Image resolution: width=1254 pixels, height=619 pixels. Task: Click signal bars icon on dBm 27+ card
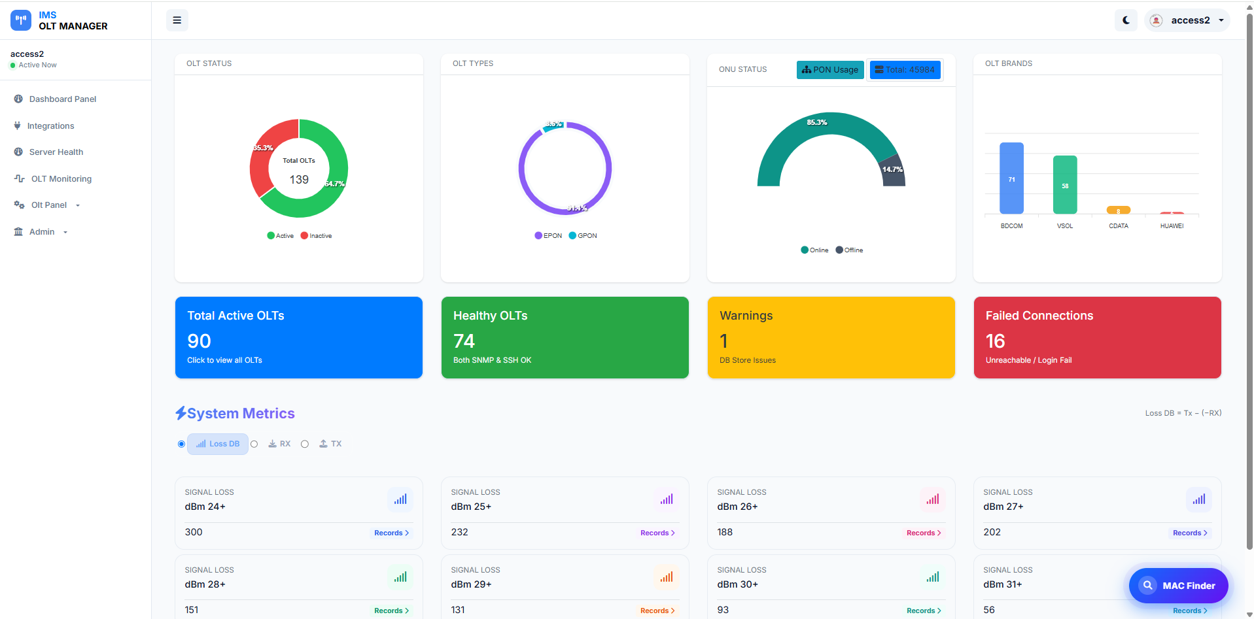[x=1199, y=499]
